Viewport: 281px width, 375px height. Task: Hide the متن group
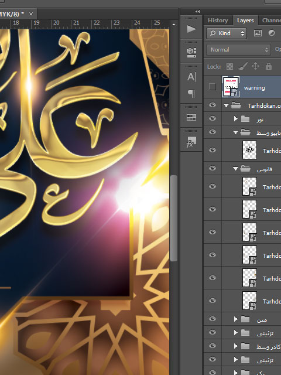tap(213, 319)
